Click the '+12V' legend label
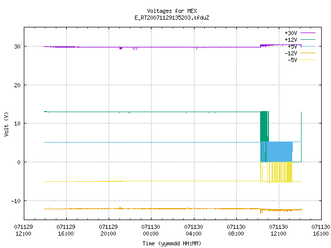 (291, 40)
